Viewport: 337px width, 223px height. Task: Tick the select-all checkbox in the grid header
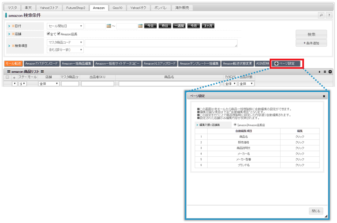(7, 77)
